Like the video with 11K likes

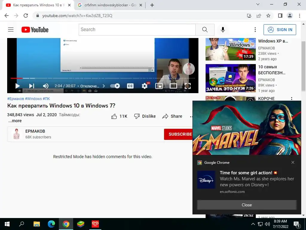click(119, 116)
